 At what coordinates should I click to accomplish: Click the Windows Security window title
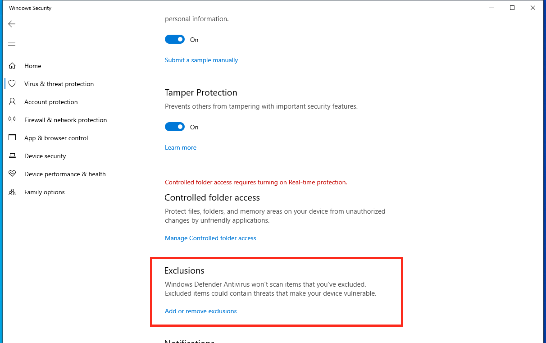[x=30, y=8]
